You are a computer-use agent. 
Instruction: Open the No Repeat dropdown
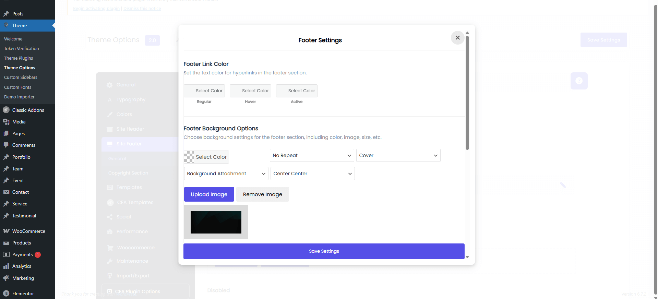coord(312,155)
